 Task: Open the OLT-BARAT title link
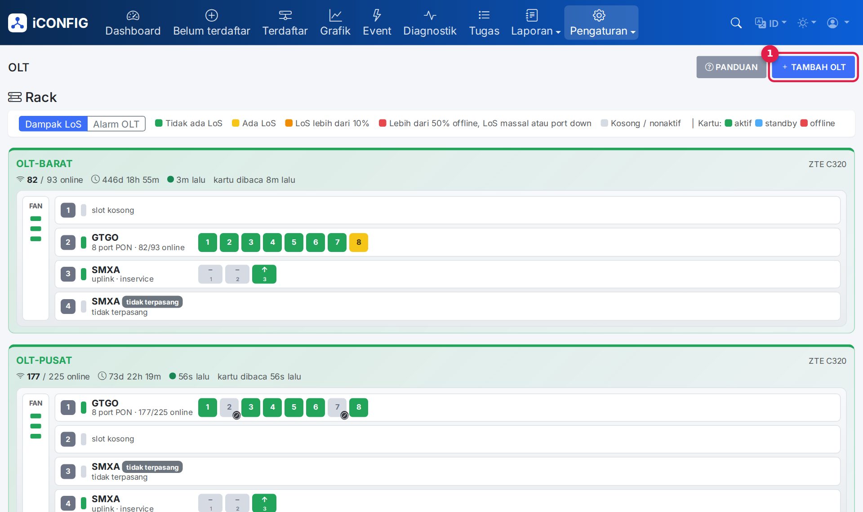pos(44,163)
